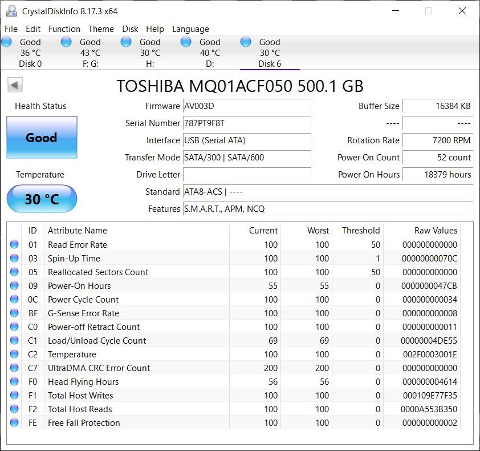Click status orb for H: disk
This screenshot has width=480, height=451.
(x=126, y=42)
